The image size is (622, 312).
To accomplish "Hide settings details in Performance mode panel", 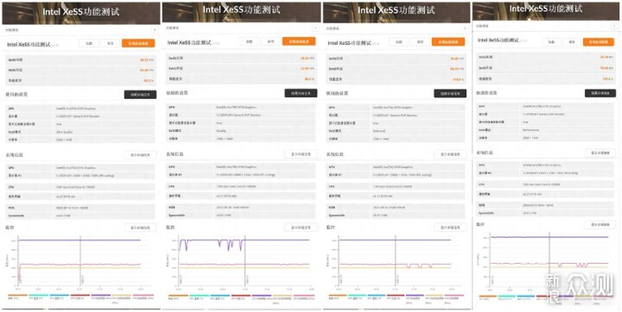I will coord(600,93).
